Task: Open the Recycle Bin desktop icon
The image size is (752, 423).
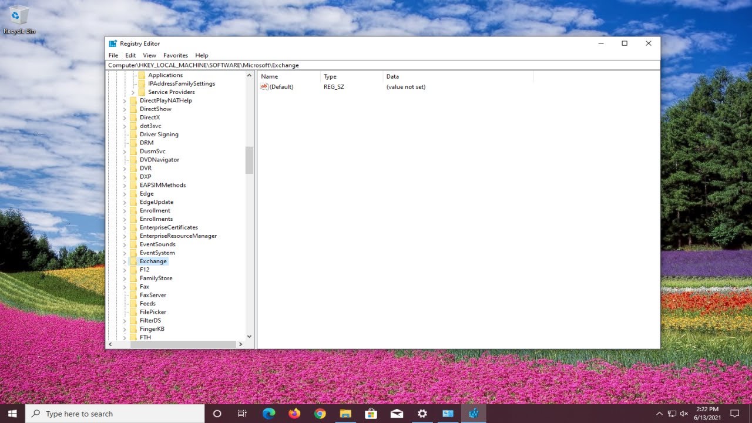Action: 19,19
